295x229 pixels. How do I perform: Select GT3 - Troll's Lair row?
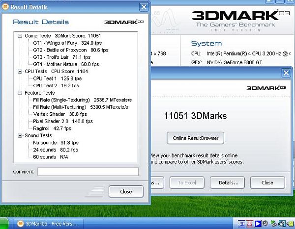click(62, 57)
